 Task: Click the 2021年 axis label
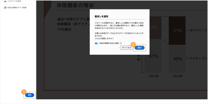(x=153, y=76)
